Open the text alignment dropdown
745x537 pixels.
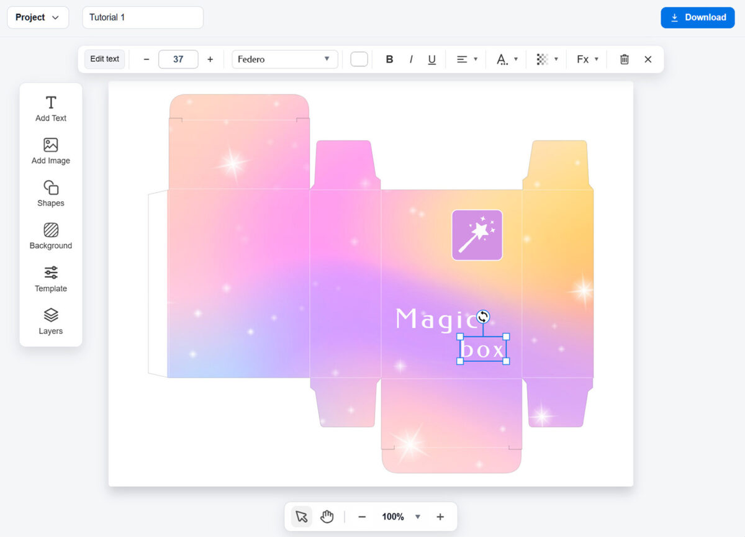click(x=467, y=60)
